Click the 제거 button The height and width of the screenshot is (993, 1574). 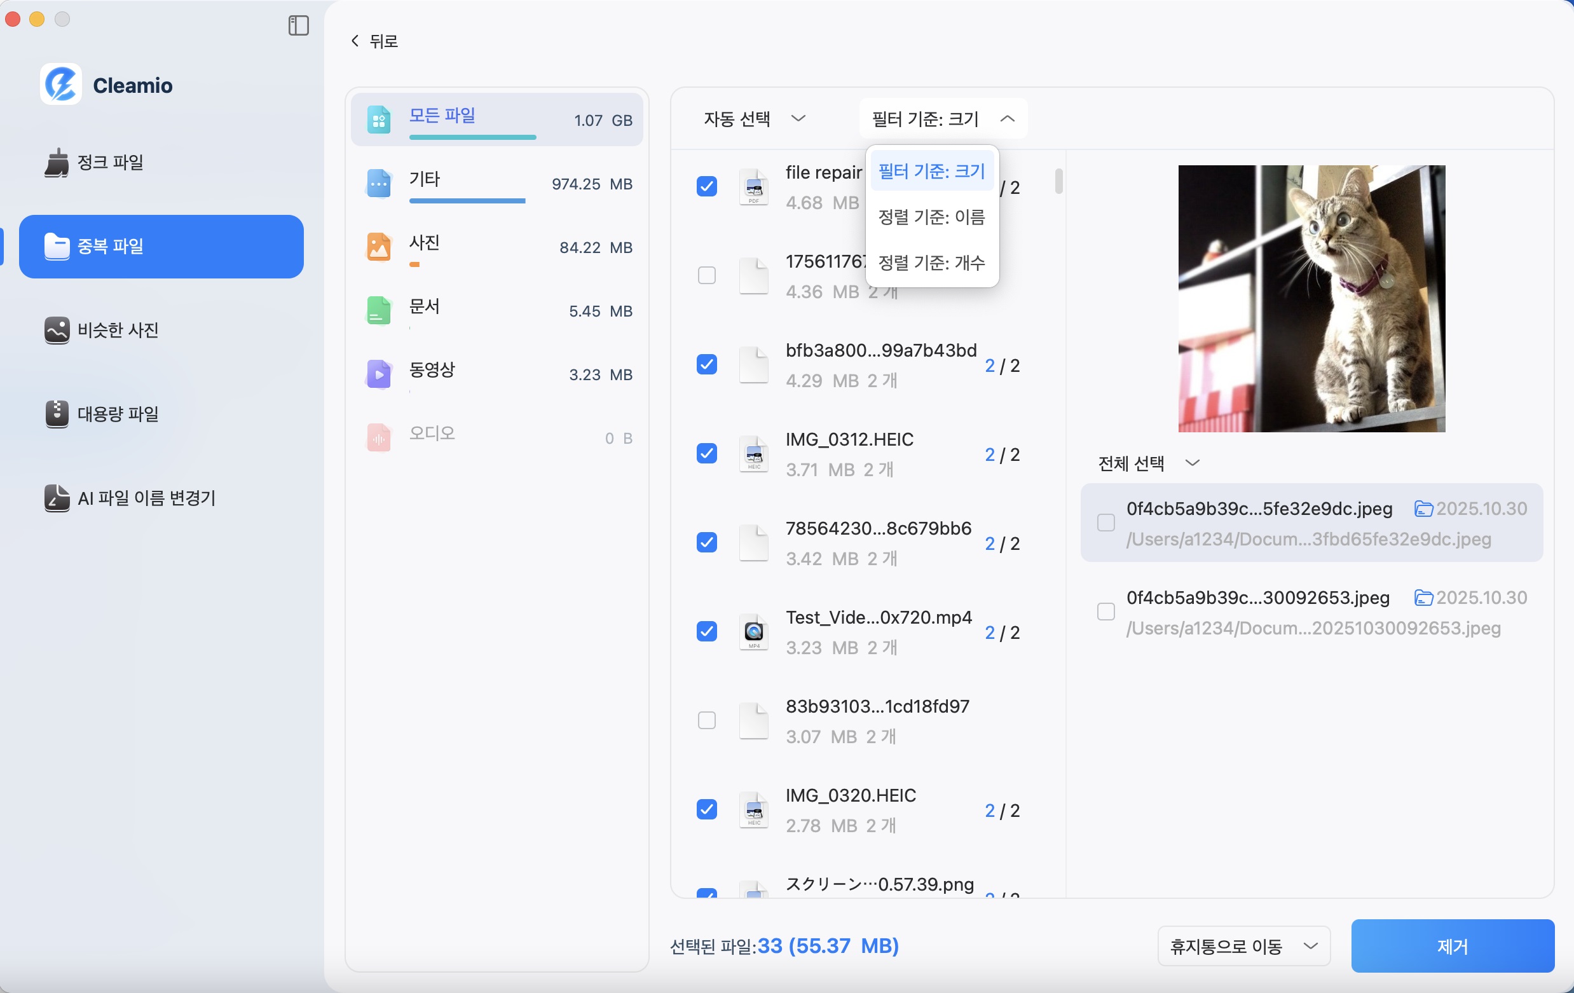[1453, 946]
